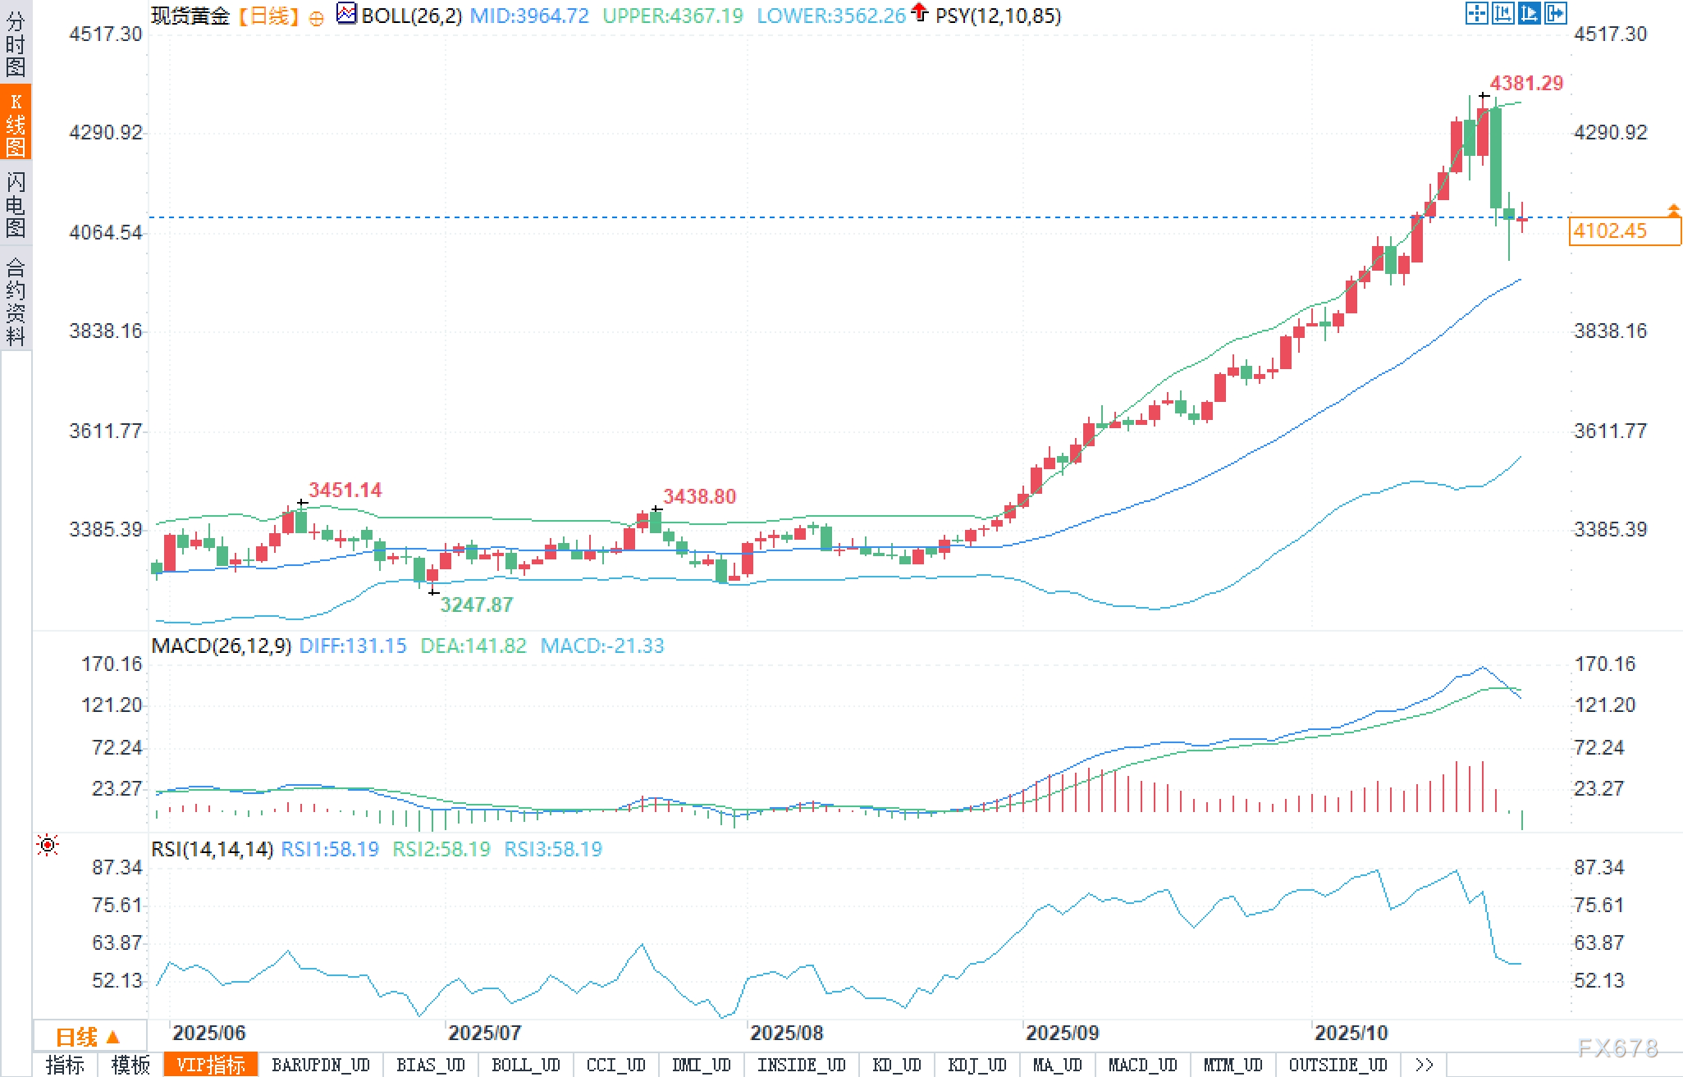Click the orange arrow marker above 4102.45
Image resolution: width=1683 pixels, height=1077 pixels.
(x=1673, y=211)
